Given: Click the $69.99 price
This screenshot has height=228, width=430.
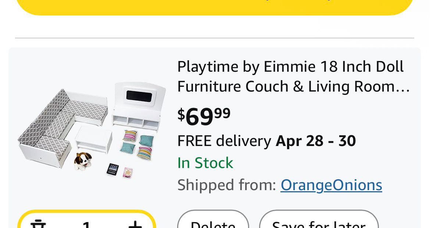Looking at the screenshot, I should click(x=204, y=116).
